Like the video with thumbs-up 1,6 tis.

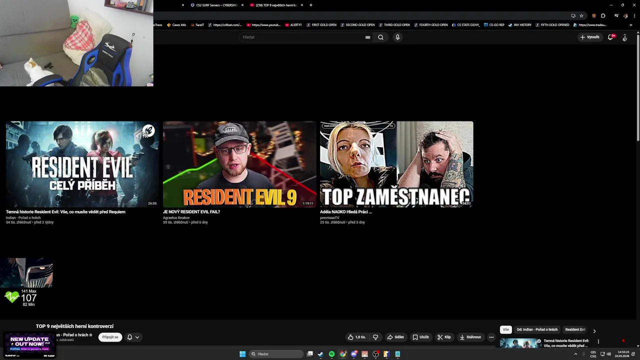click(356, 337)
